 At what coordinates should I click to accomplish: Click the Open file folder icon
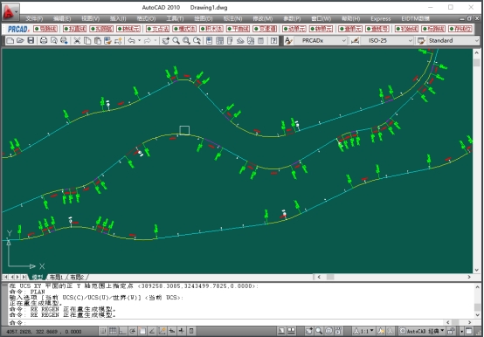pos(20,40)
